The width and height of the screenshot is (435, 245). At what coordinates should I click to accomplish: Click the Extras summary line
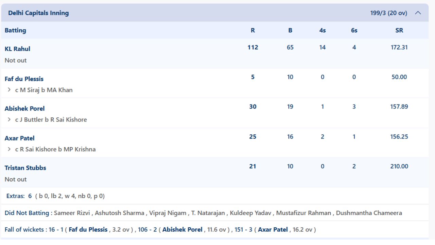point(56,196)
